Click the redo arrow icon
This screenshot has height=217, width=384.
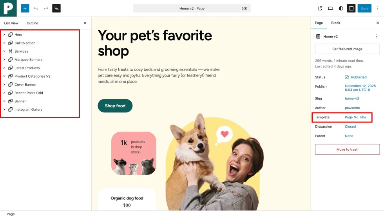pos(46,8)
